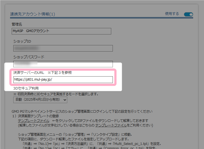
Task: Click into the ショップID input field
Action: [x=63, y=48]
